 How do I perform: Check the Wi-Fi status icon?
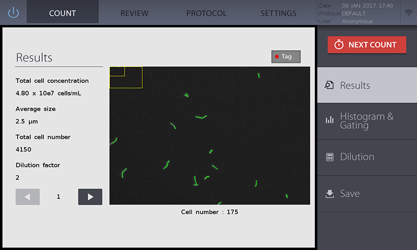(x=409, y=12)
